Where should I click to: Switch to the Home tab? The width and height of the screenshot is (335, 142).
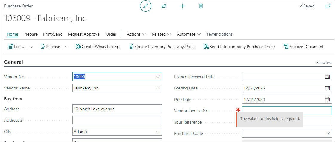coord(13,34)
